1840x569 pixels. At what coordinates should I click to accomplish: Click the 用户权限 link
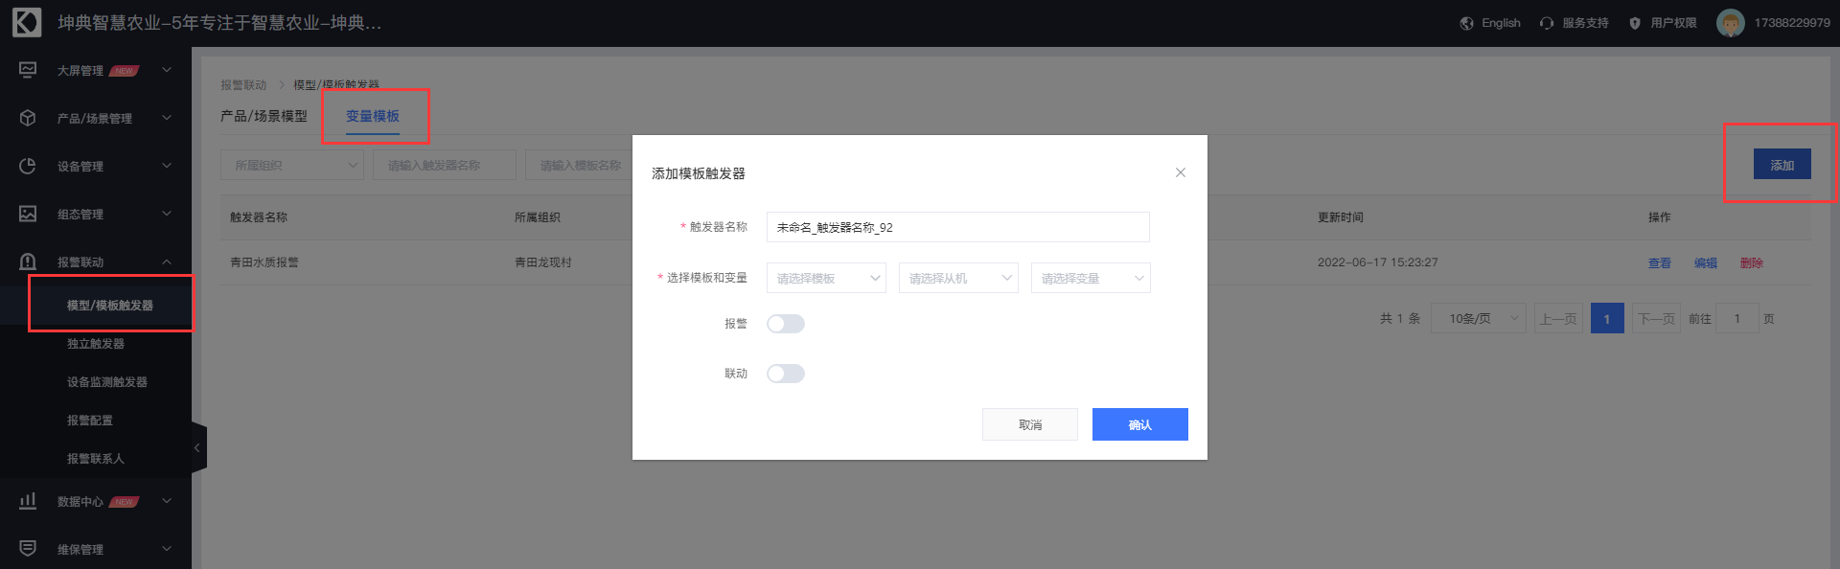coord(1673,23)
